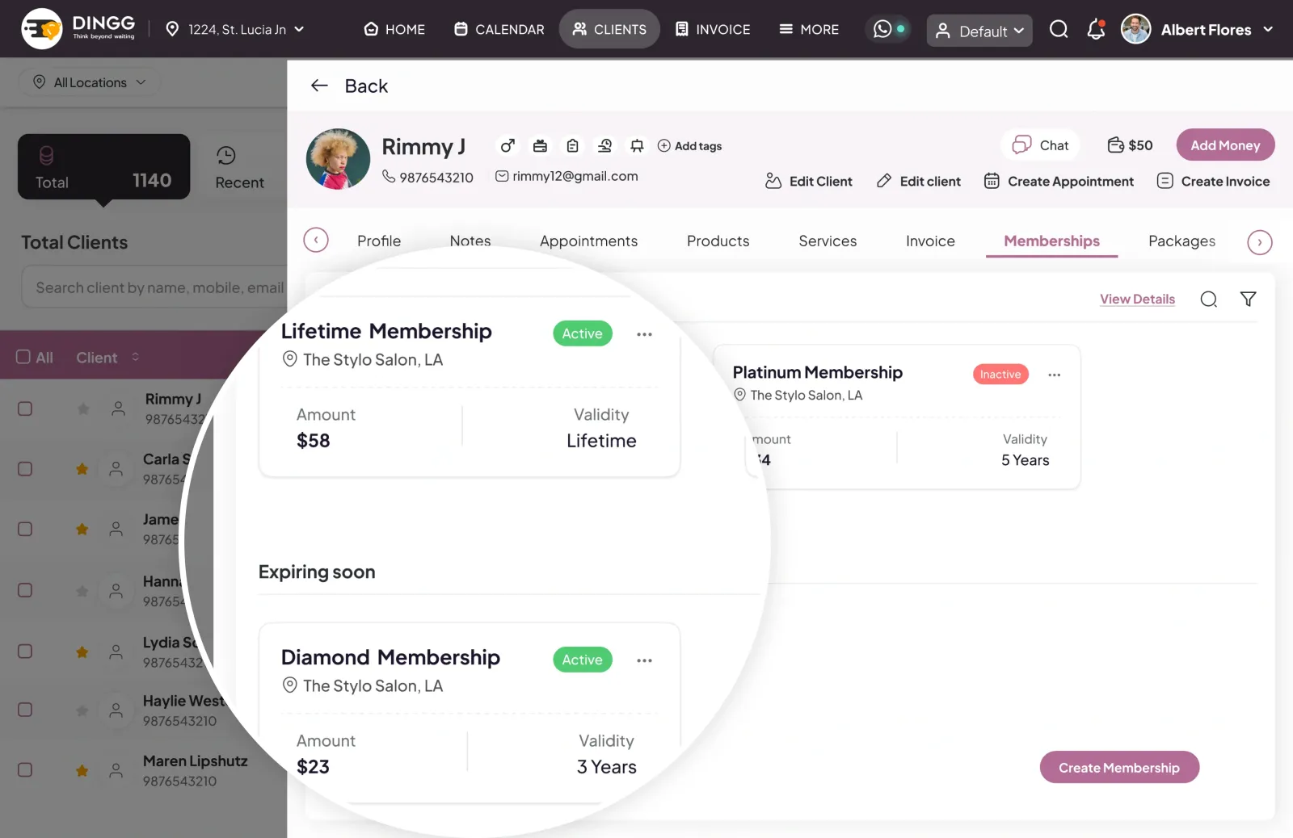Click the Back arrow
Screen dimensions: 1293x838
(319, 86)
